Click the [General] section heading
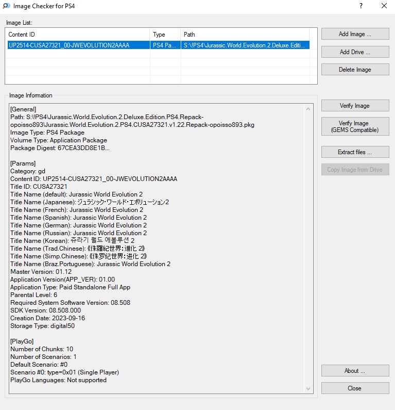Screen dimensions: 395x410 (23, 109)
